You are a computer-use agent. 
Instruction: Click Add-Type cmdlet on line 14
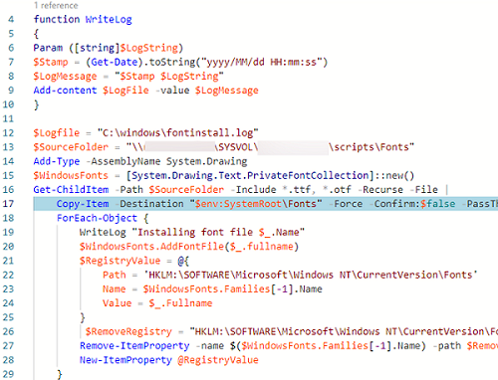pyautogui.click(x=57, y=161)
